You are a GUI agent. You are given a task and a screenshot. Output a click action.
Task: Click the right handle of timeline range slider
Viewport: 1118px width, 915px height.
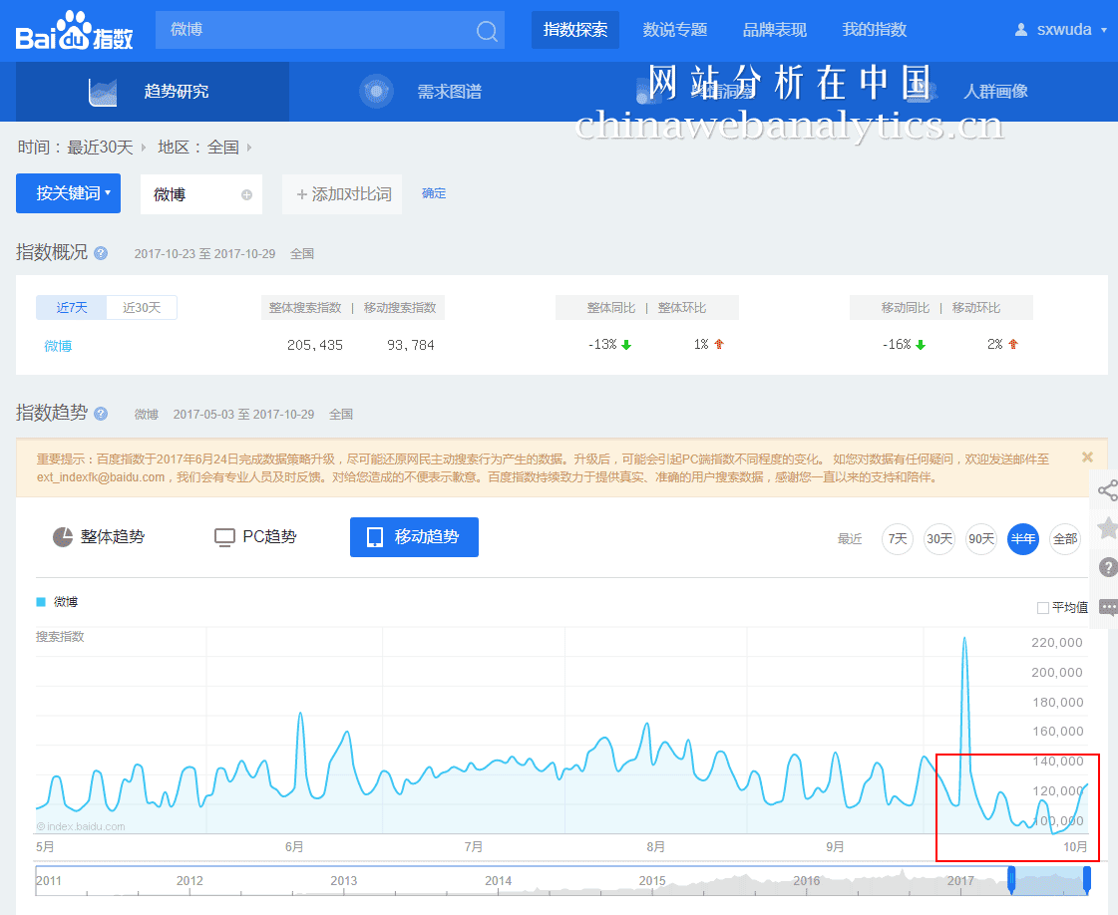point(1086,879)
